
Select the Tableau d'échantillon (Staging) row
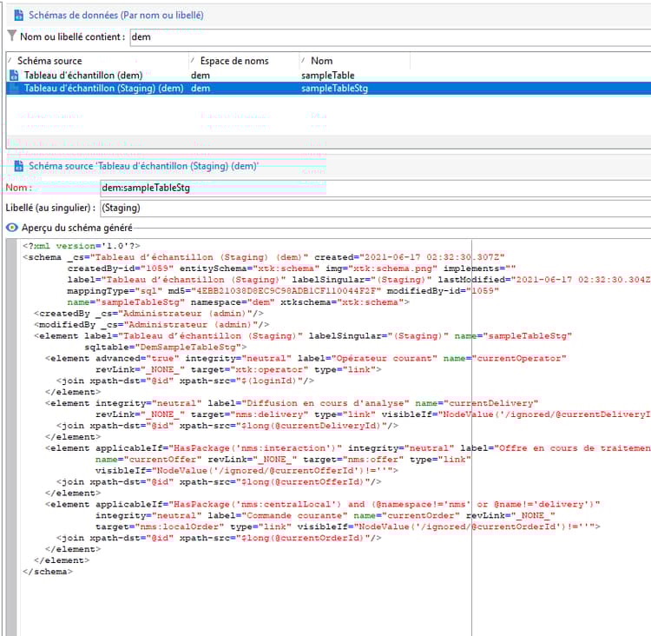102,88
